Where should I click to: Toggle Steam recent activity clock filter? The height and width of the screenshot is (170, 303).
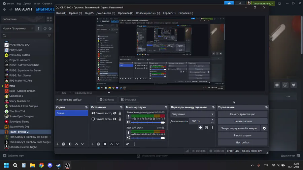(45, 28)
